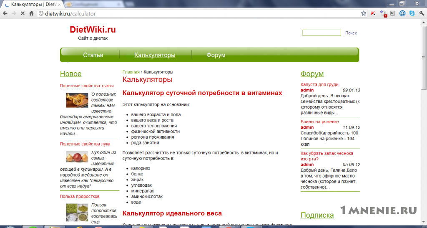The image size is (427, 228).
Task: Click the virtual keyboard extension icon
Action: tap(392, 13)
